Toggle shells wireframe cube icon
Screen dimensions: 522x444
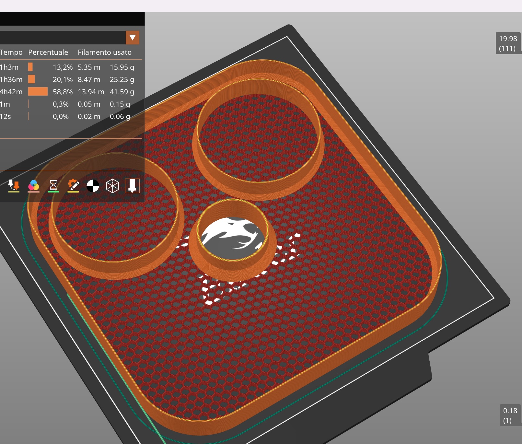tap(112, 186)
